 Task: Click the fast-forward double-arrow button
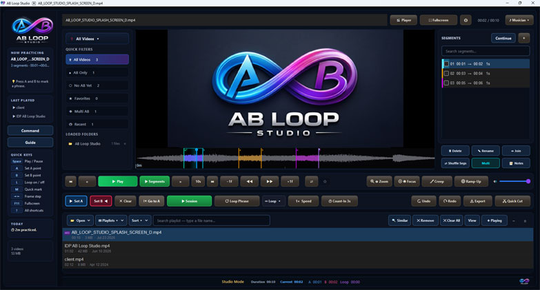pos(270,181)
